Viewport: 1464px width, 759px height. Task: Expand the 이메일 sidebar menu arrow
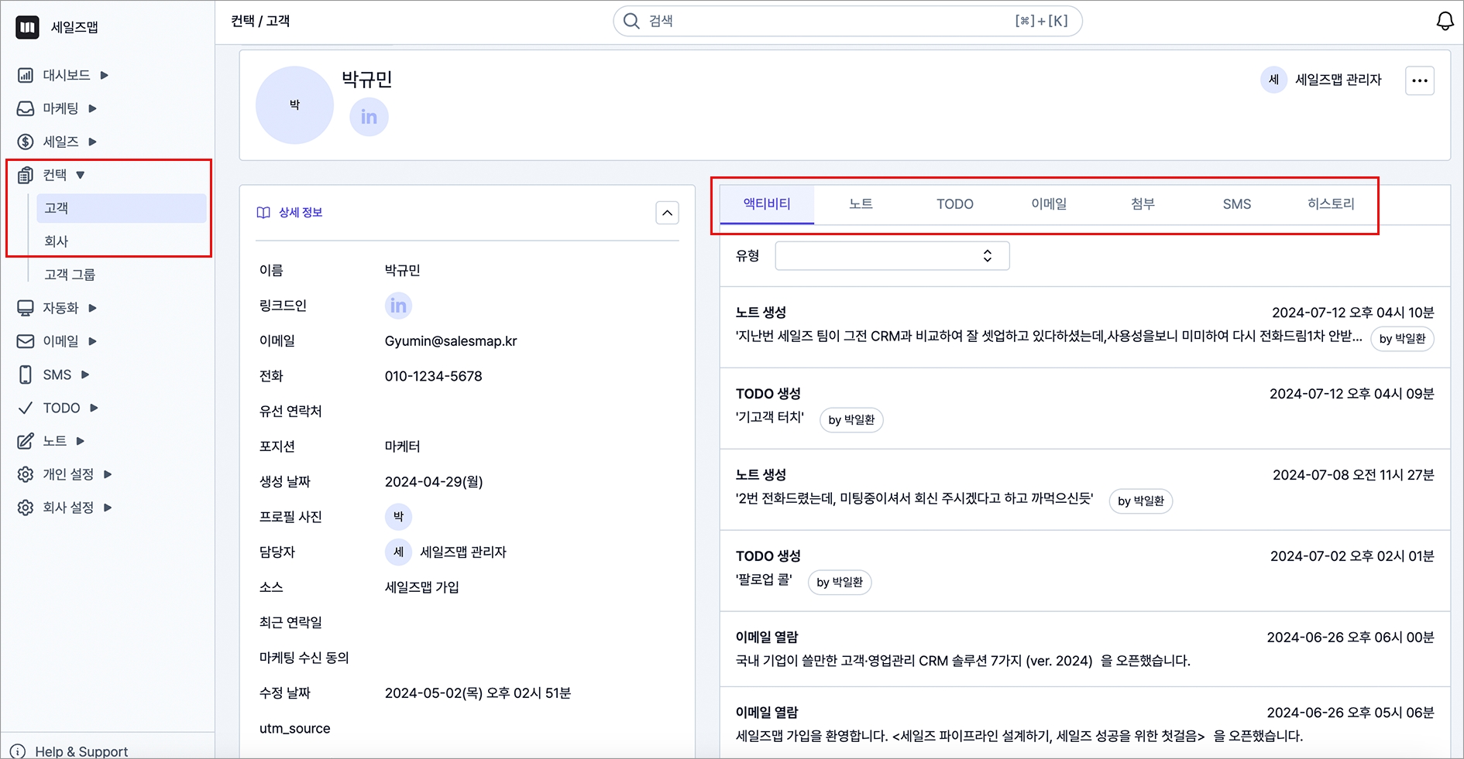(x=92, y=341)
